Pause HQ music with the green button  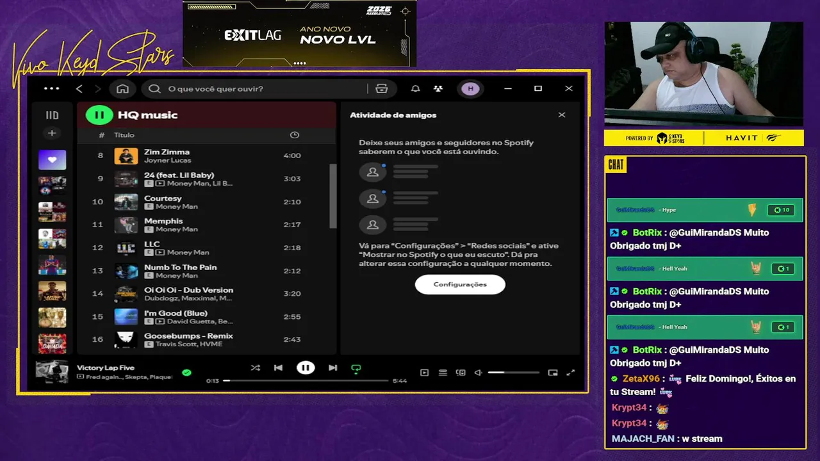99,115
